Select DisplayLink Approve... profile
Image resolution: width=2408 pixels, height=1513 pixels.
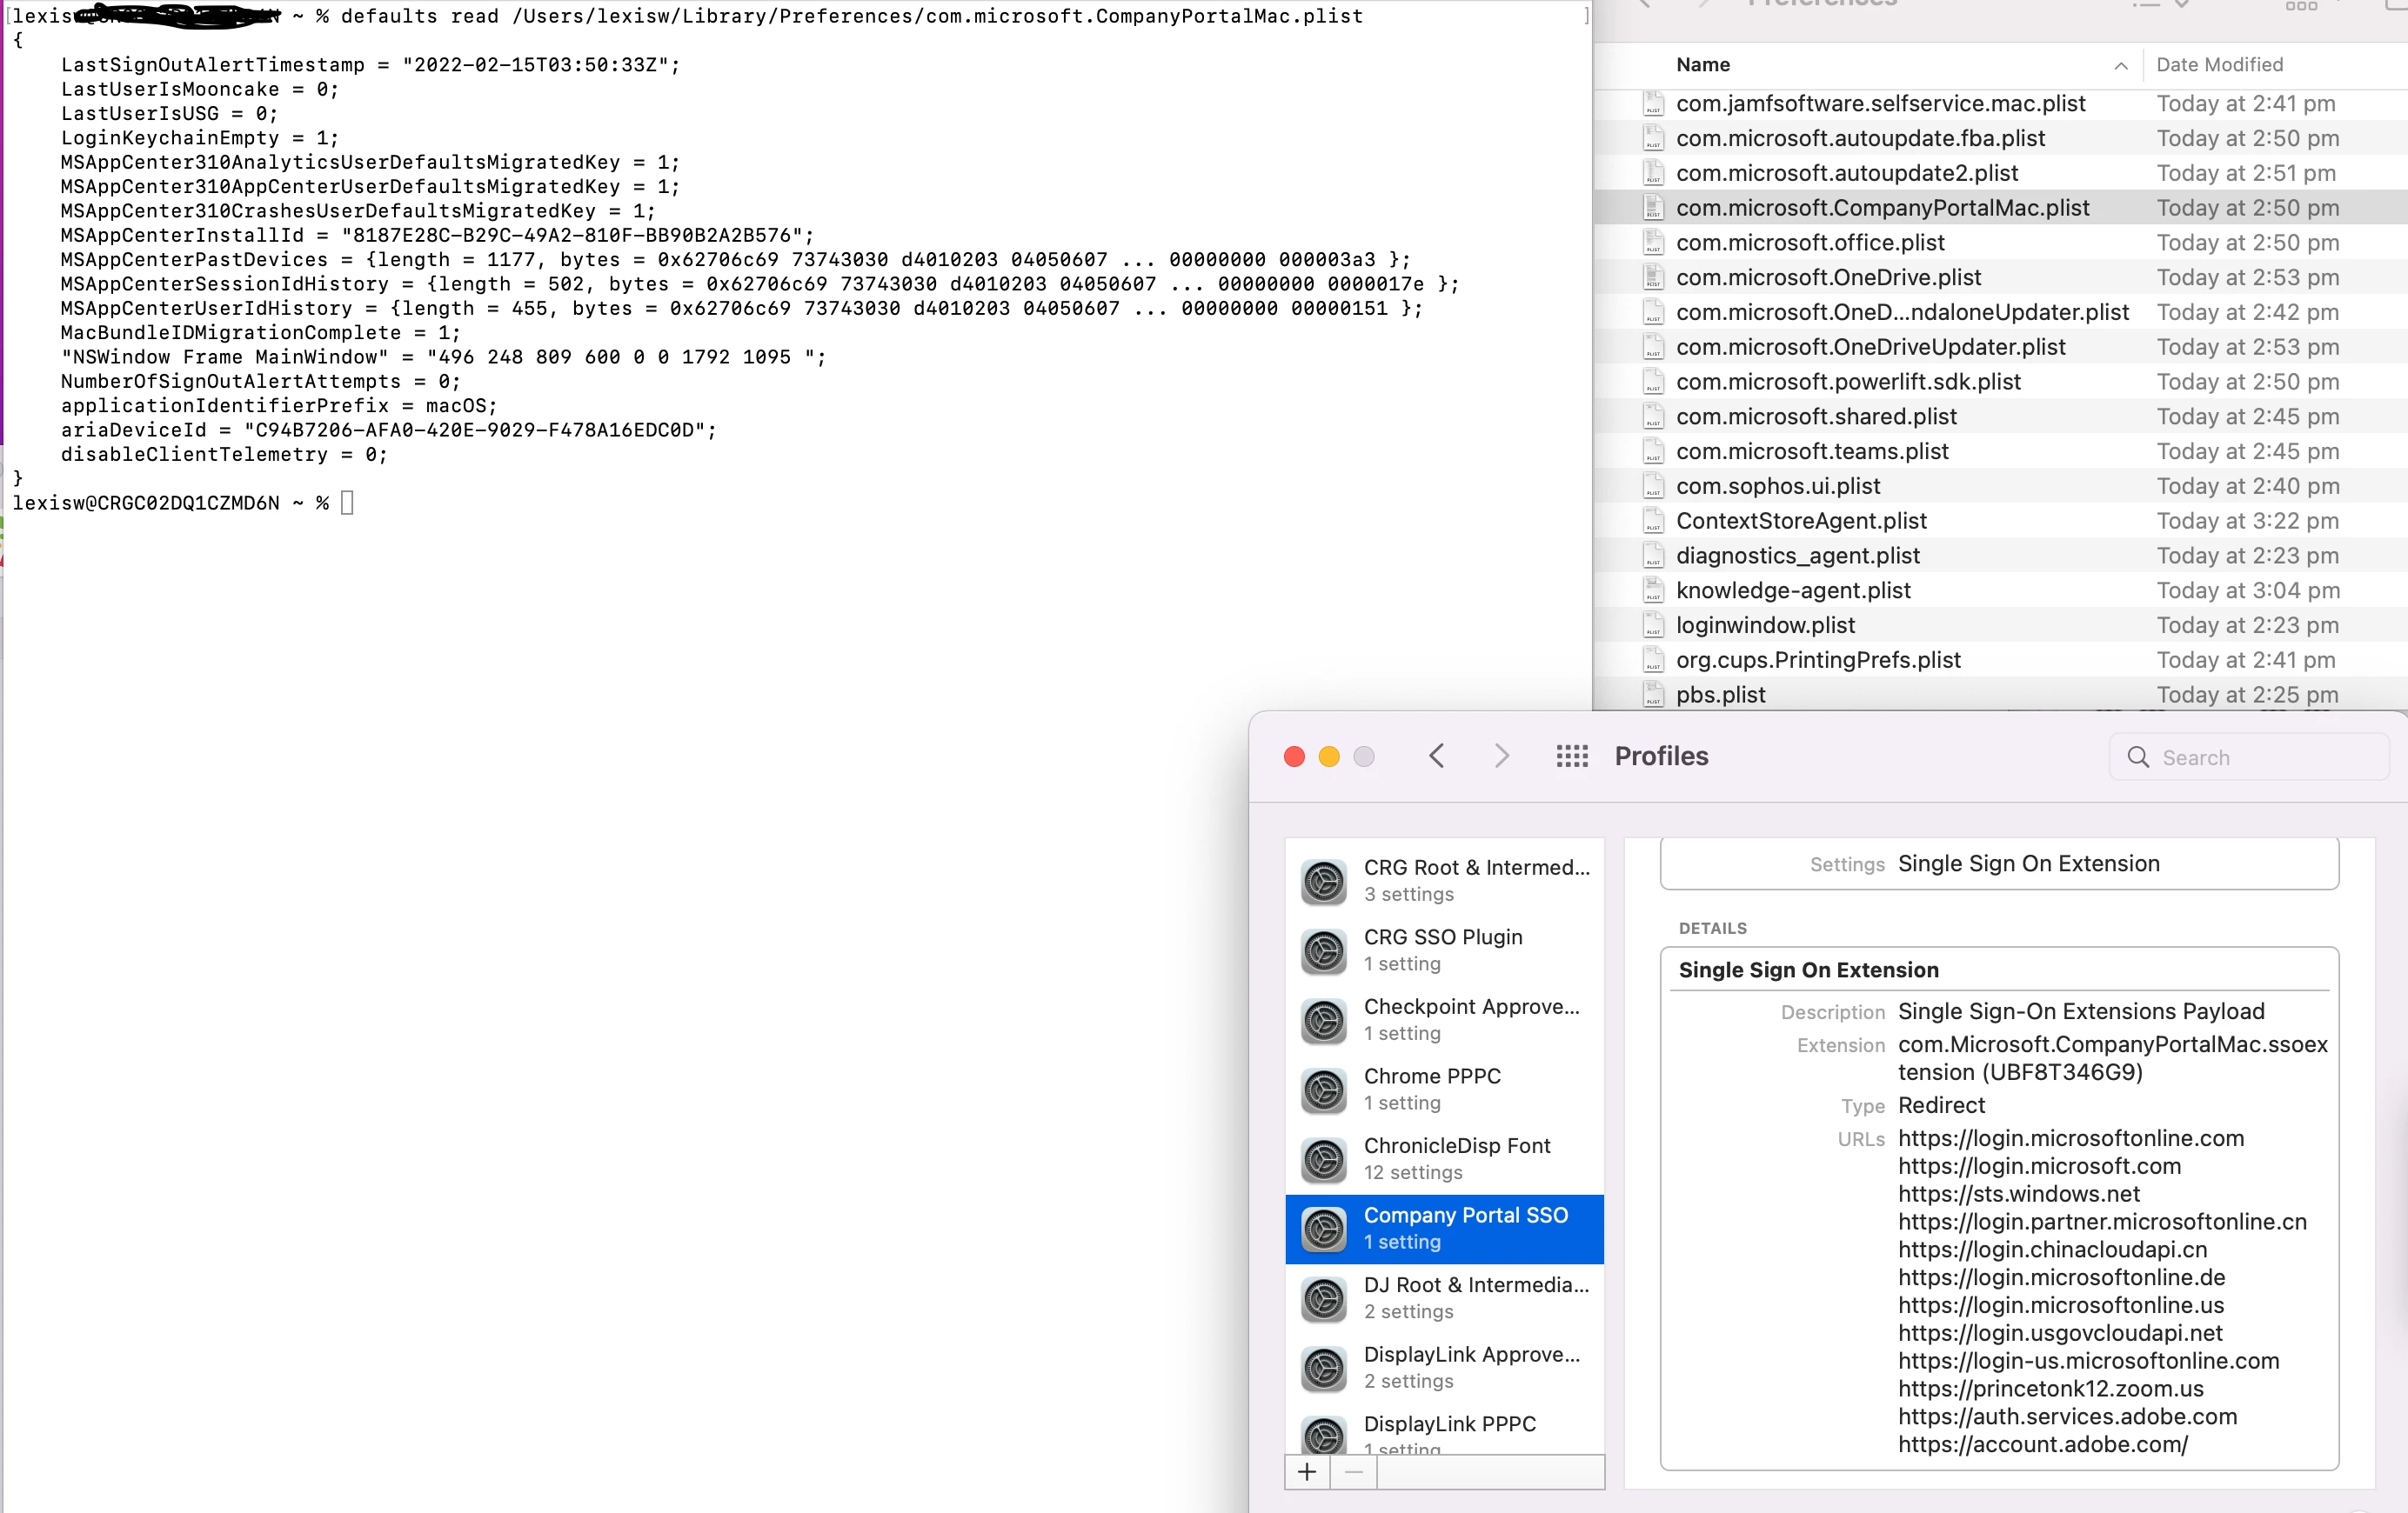1444,1368
